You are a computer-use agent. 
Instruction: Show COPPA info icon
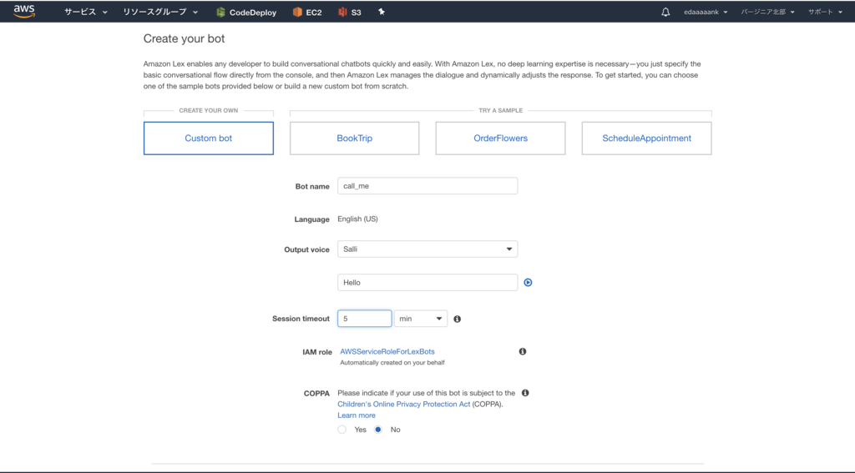click(x=525, y=393)
